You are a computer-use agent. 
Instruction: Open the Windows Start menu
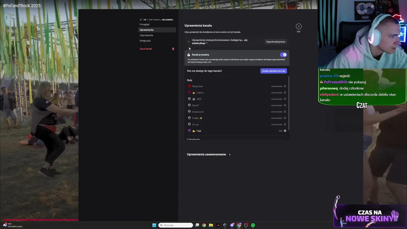point(154,225)
